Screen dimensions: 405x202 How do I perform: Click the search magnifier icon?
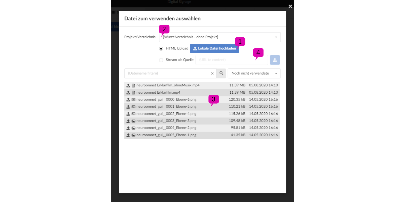tap(221, 73)
